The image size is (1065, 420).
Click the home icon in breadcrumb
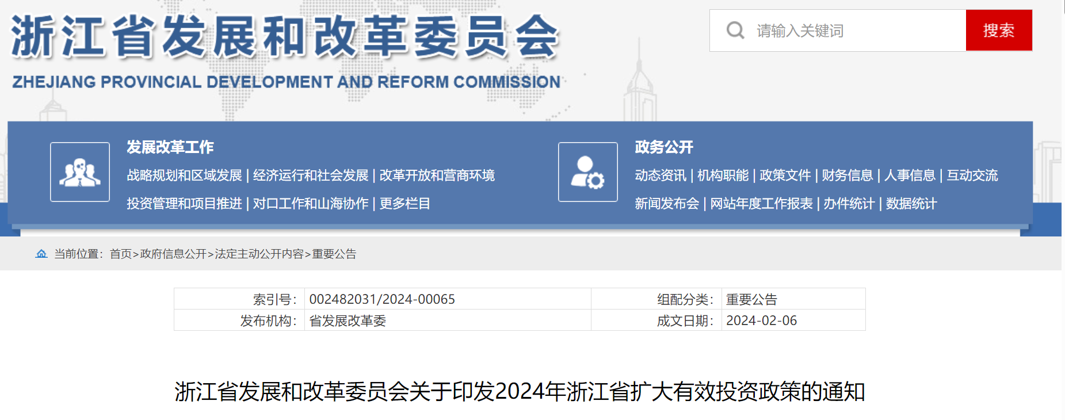pos(41,254)
